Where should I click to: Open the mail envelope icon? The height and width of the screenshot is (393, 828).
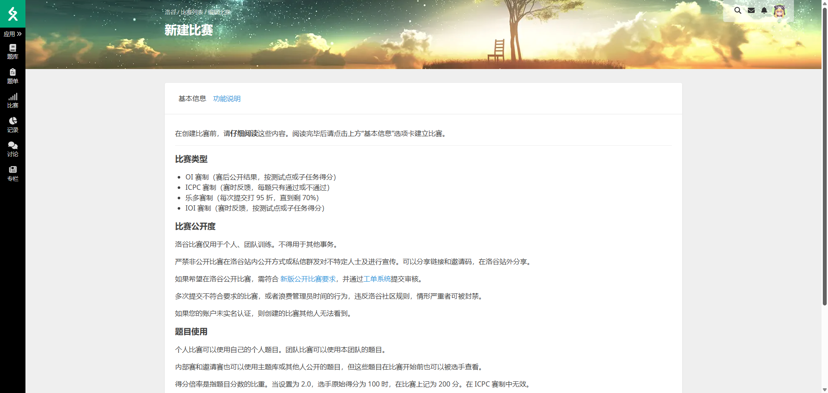pos(751,10)
